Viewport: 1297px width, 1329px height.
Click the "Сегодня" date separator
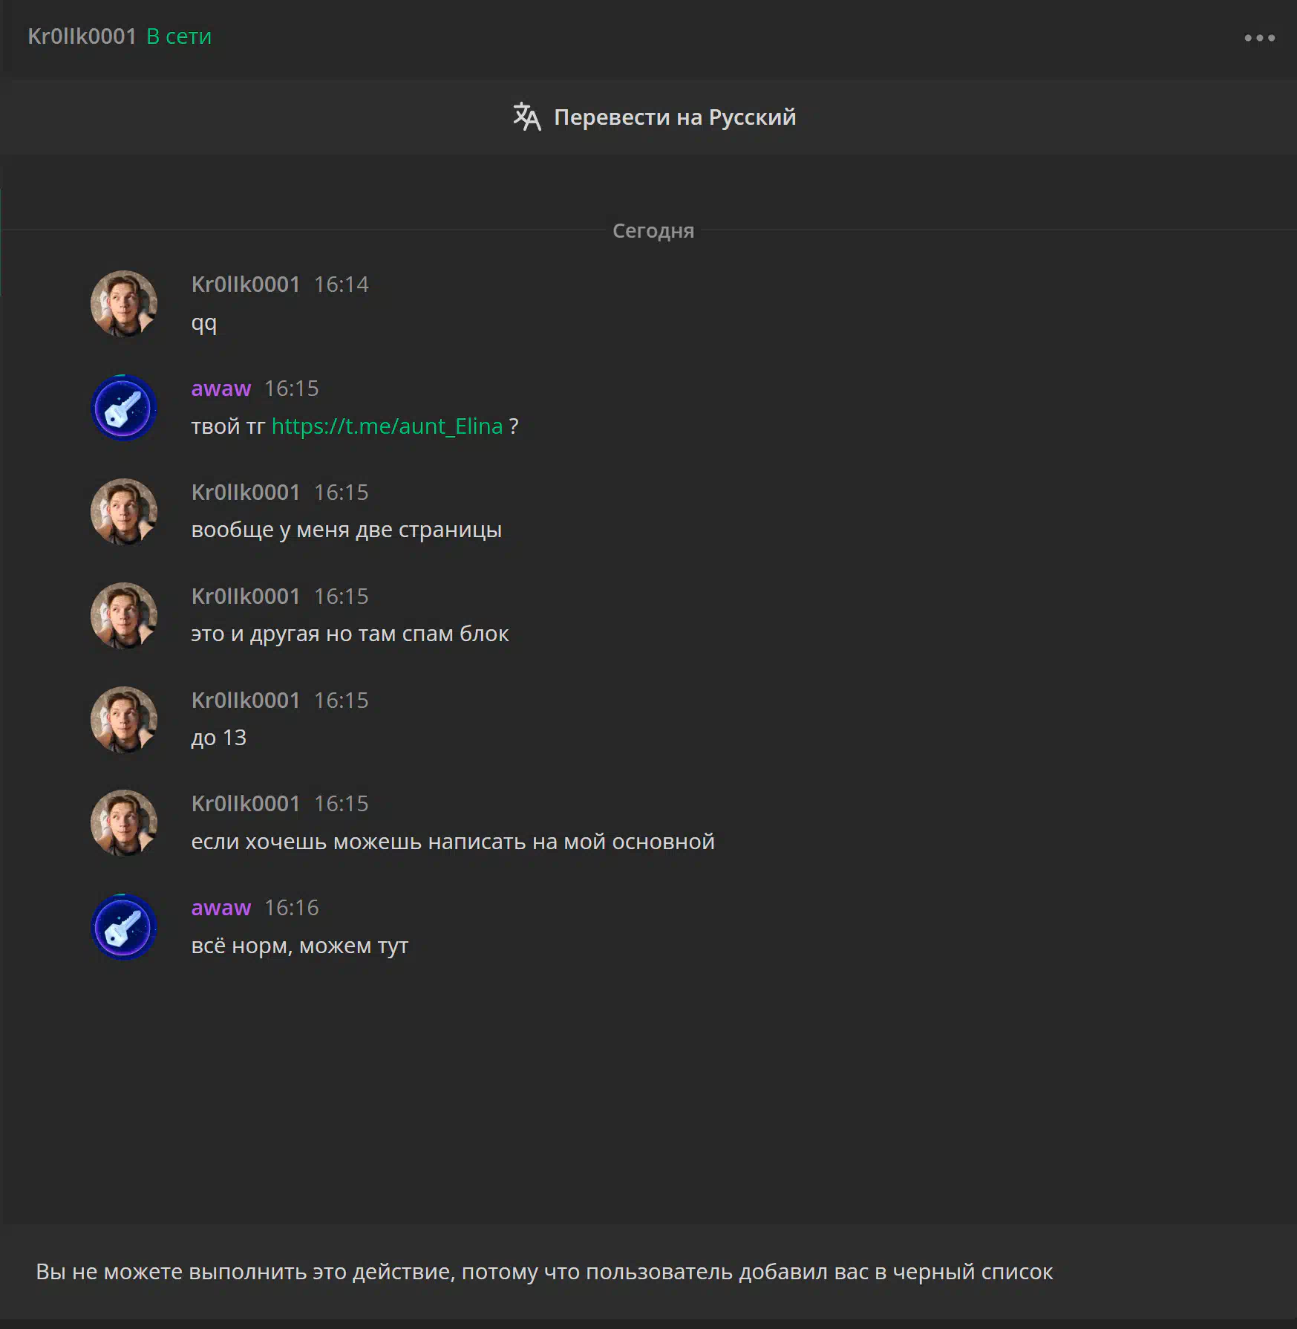pos(653,231)
